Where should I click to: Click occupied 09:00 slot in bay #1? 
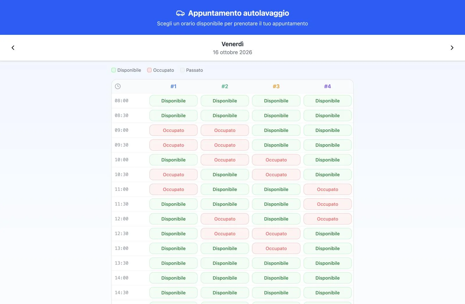(174, 130)
